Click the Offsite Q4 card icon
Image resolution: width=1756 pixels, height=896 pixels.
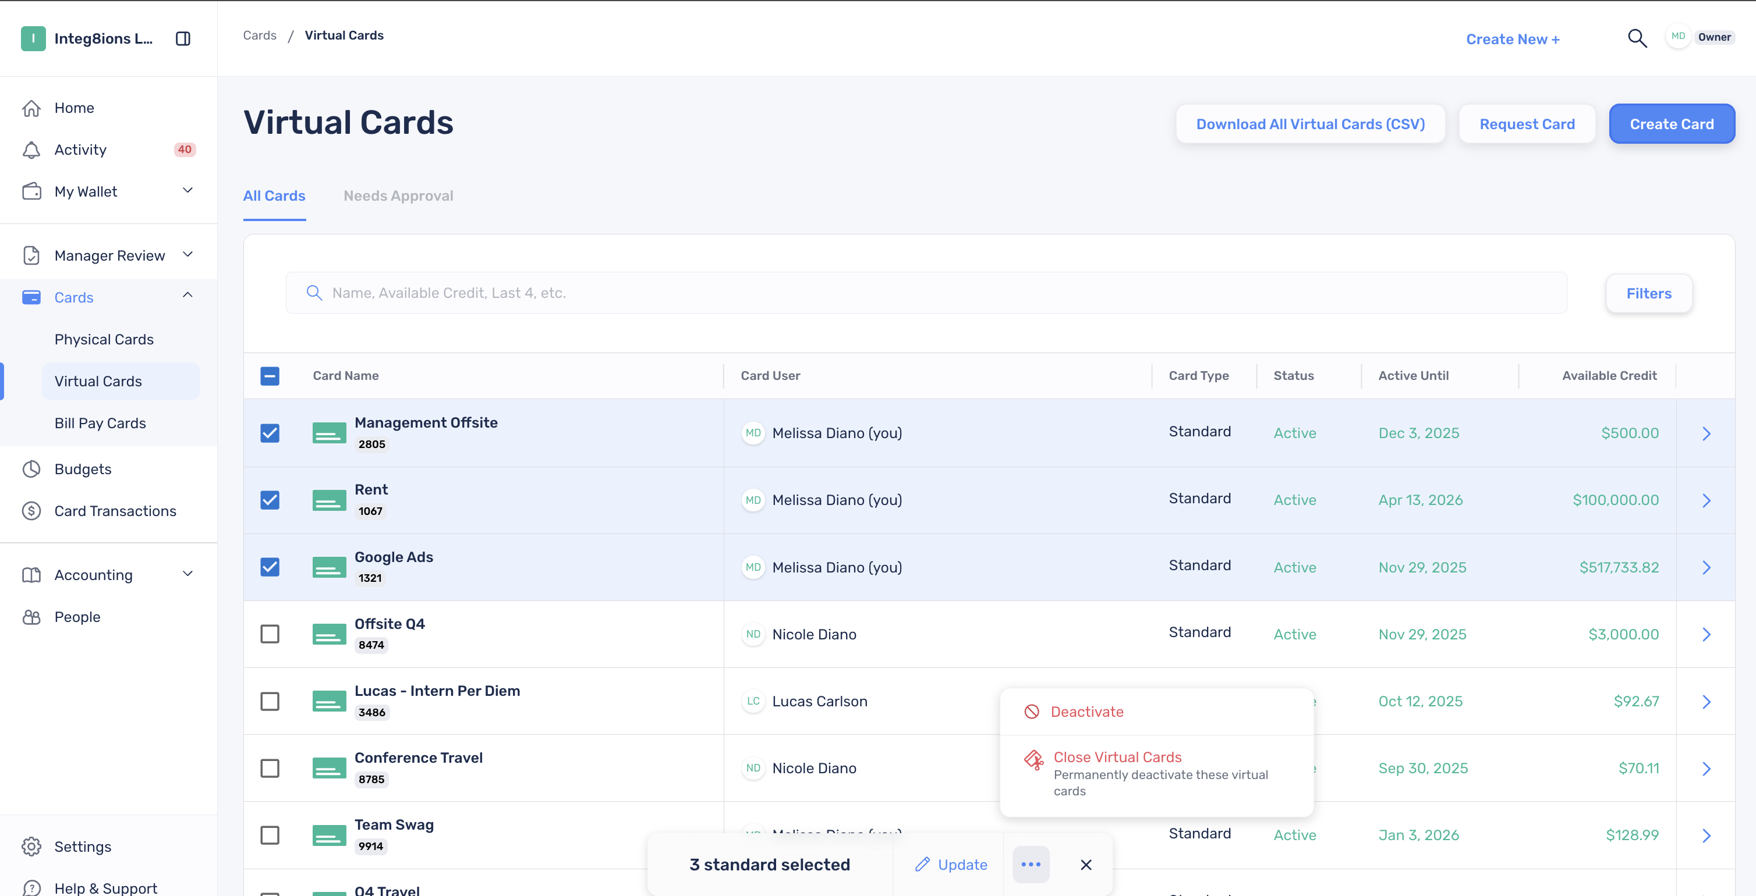[330, 634]
